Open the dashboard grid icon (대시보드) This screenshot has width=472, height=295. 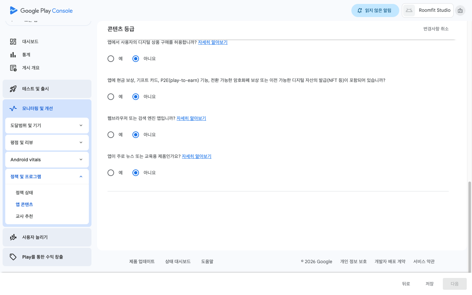[x=13, y=42]
